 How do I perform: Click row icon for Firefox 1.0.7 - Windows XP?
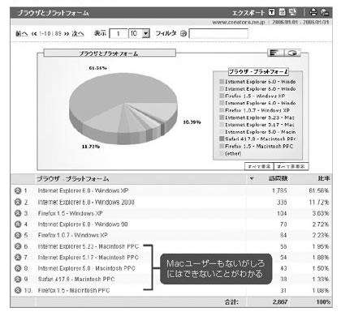pos(18,235)
